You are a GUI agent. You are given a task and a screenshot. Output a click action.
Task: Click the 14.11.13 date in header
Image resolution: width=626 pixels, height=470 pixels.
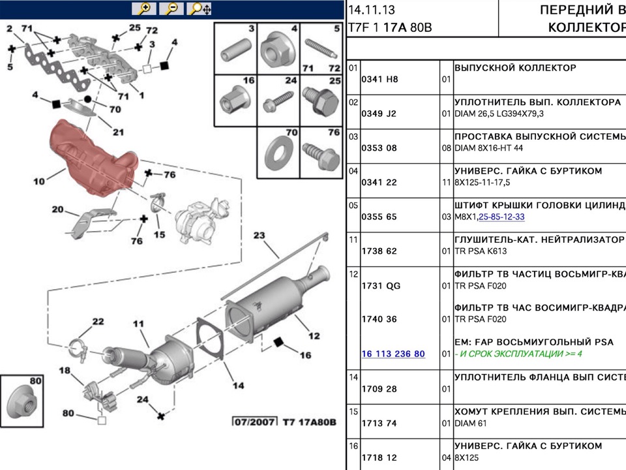(372, 10)
